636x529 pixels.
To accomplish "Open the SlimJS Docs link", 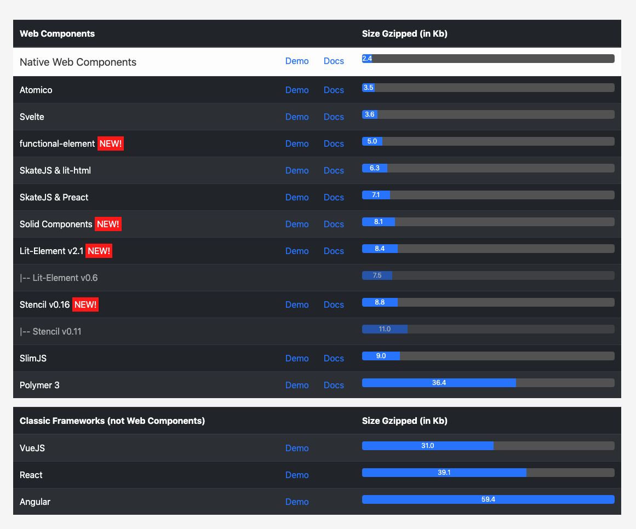I will [334, 358].
